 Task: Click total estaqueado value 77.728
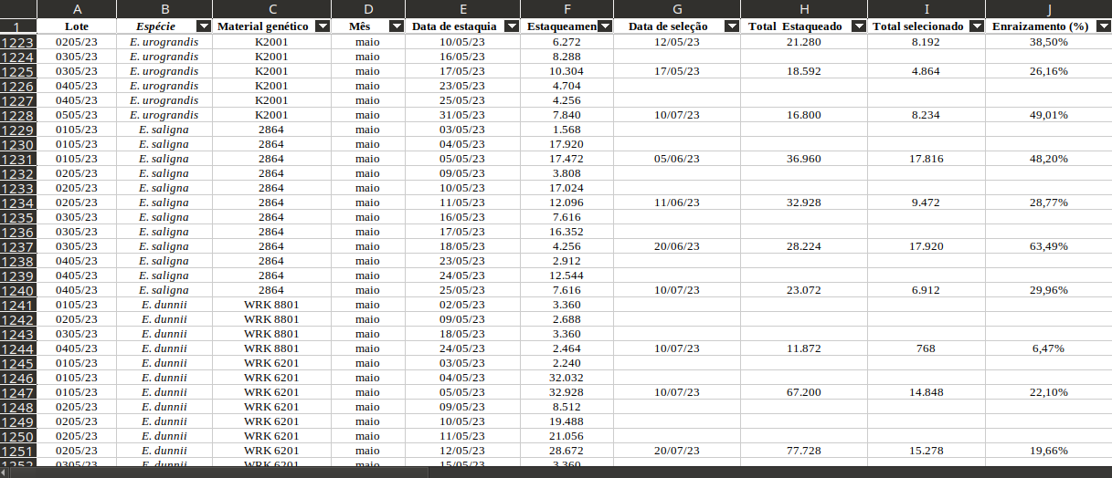(x=803, y=451)
